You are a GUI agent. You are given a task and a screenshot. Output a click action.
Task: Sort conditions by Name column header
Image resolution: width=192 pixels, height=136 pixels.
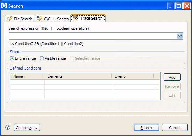tap(27, 76)
